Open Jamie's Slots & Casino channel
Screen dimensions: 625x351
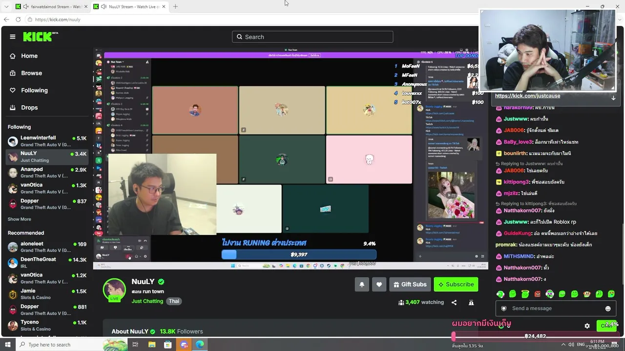coord(47,294)
